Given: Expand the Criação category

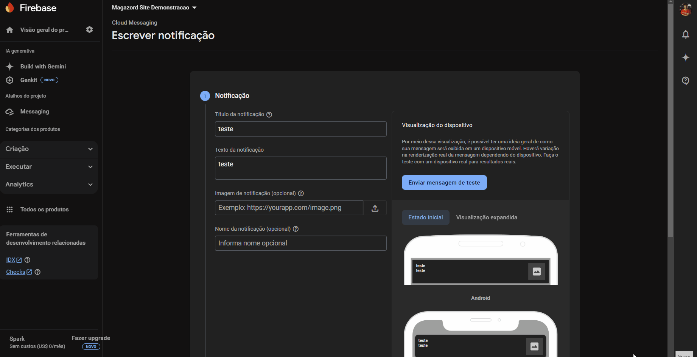Looking at the screenshot, I should [49, 149].
